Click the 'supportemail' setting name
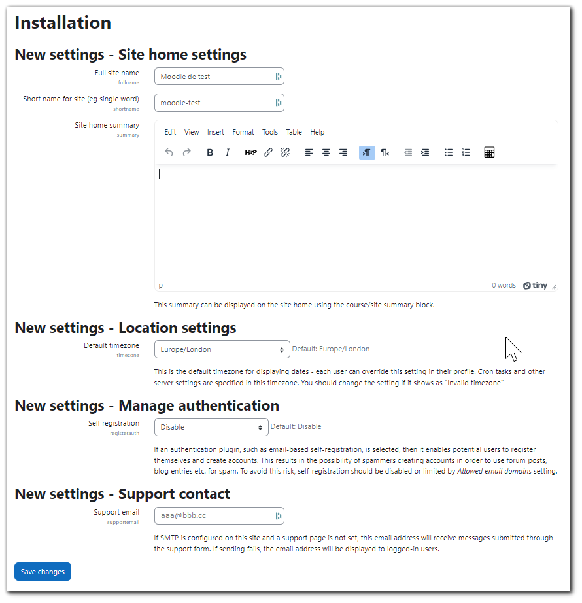The image size is (582, 603). 123,523
